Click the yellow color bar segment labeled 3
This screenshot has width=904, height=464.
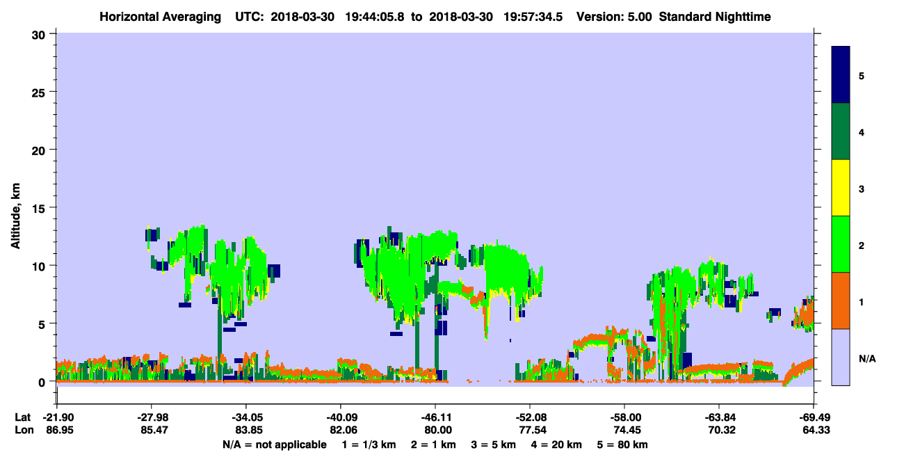pyautogui.click(x=841, y=188)
